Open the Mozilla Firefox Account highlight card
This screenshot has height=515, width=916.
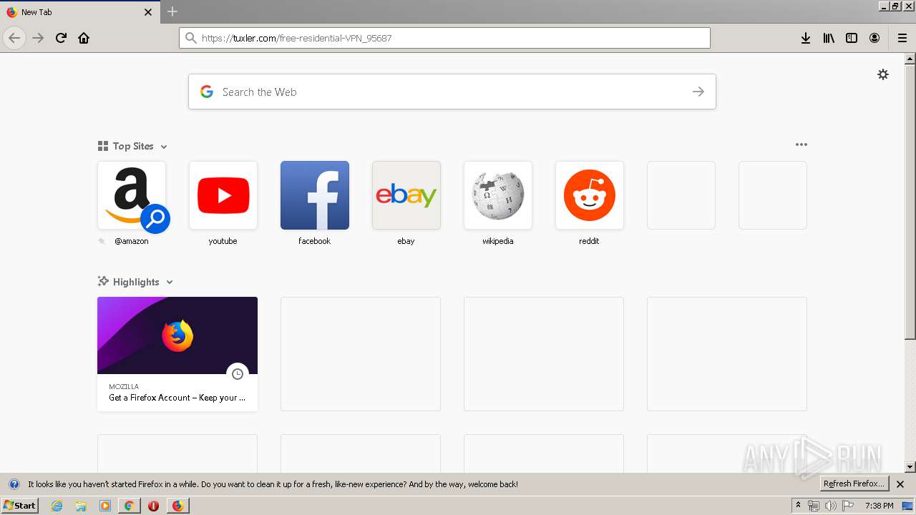[x=177, y=354]
